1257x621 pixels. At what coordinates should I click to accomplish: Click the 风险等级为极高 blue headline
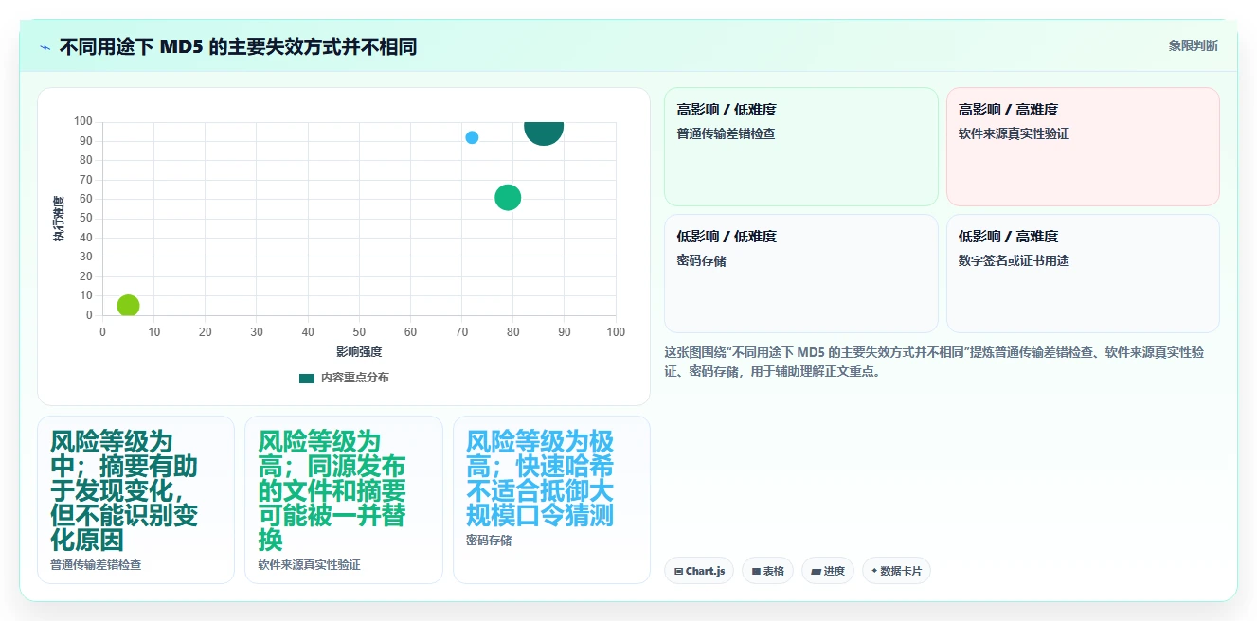pos(540,478)
